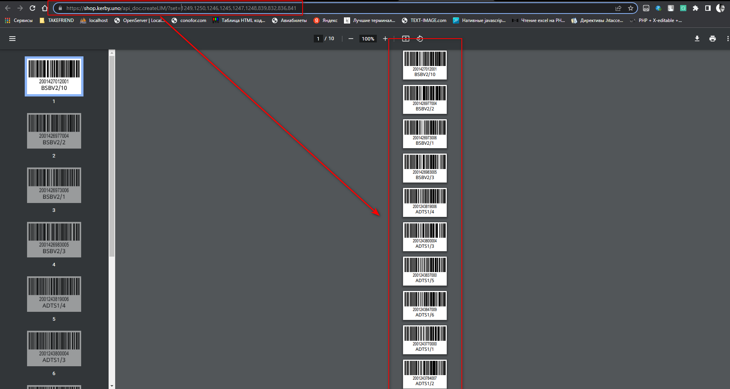730x389 pixels.
Task: Open the localhost bookmark
Action: tap(94, 20)
